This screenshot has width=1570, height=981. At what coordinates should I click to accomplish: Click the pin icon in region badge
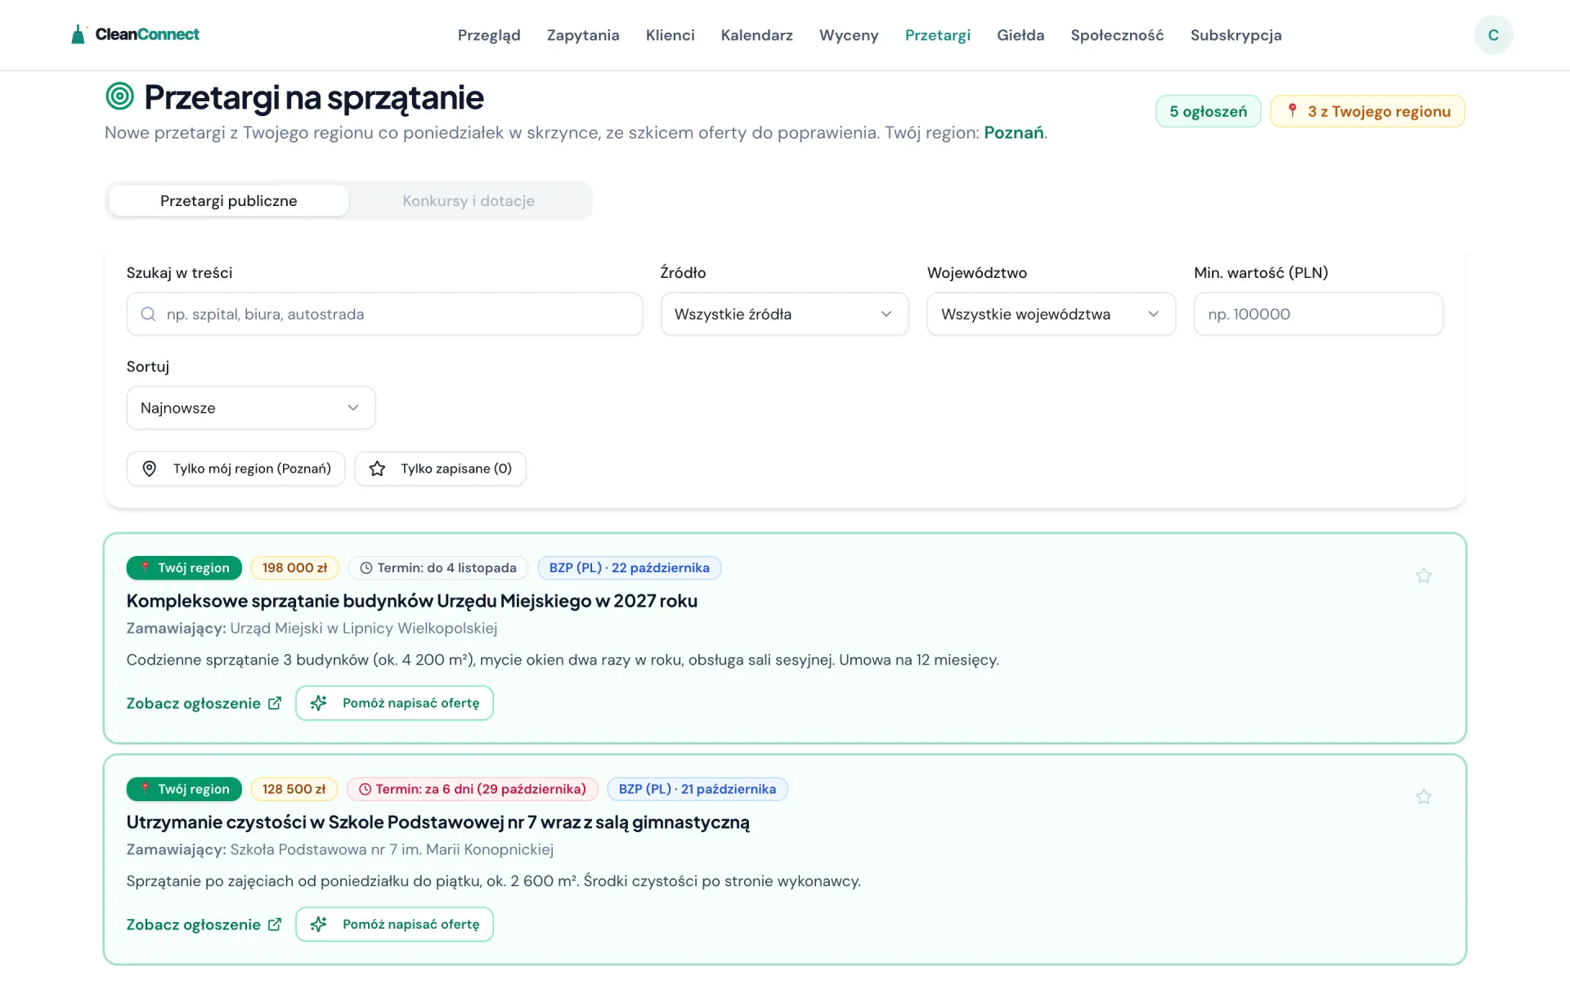1292,110
